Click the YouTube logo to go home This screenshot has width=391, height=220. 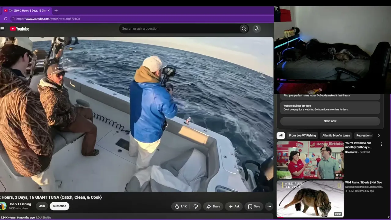[20, 29]
